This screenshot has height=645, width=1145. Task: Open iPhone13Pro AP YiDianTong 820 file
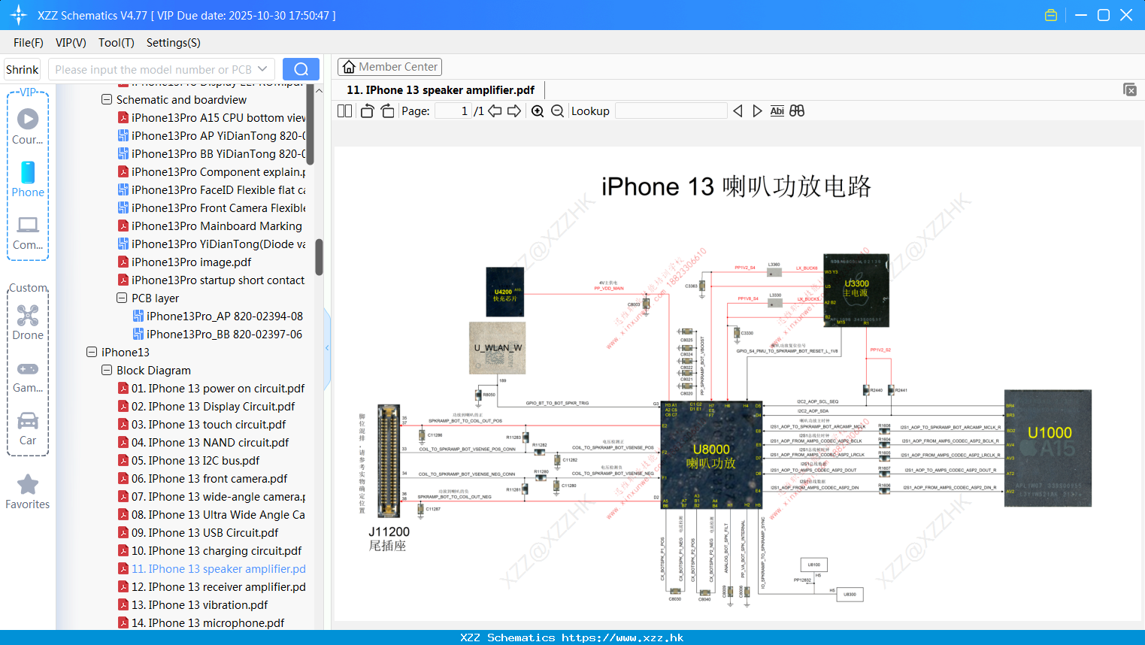pyautogui.click(x=211, y=135)
